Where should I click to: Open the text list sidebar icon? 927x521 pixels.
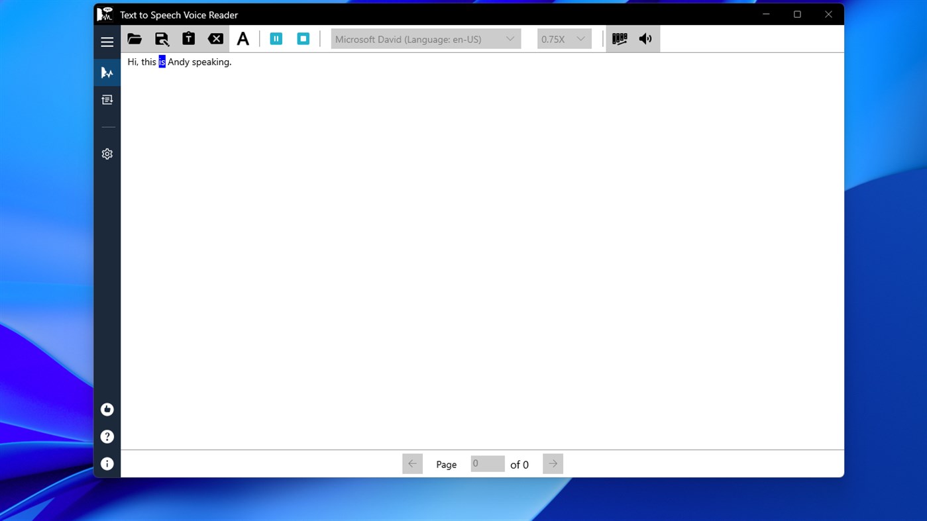coord(107,100)
